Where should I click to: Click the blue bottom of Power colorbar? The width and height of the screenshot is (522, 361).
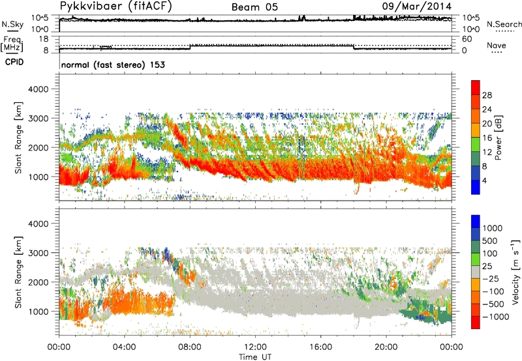(x=476, y=187)
